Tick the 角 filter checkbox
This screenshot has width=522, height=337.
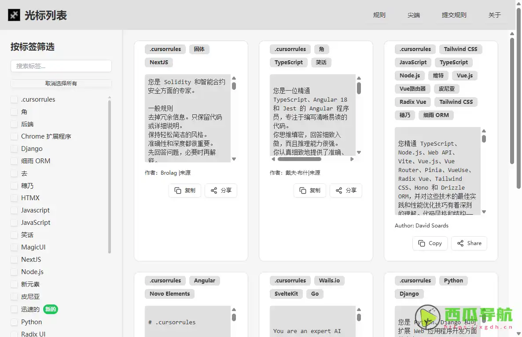[14, 112]
